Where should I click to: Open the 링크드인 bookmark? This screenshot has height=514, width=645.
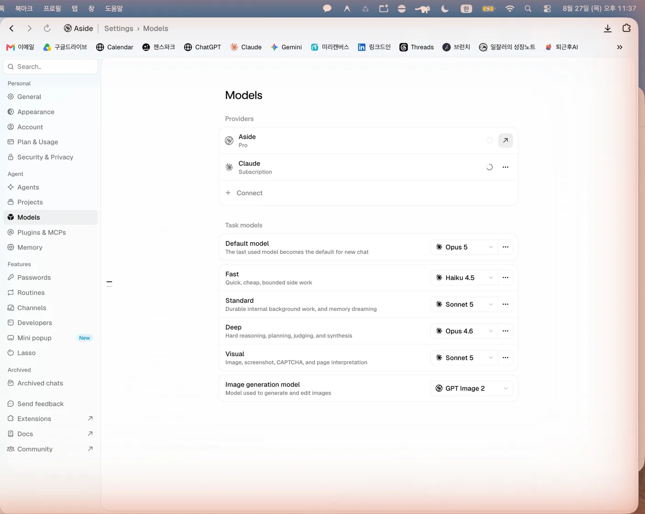374,47
